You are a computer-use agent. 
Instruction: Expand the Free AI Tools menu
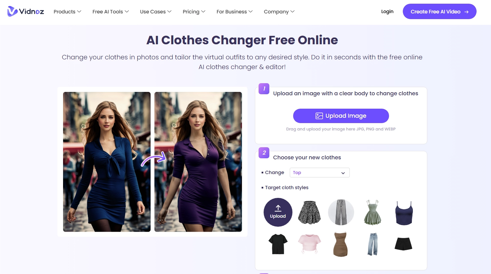[x=111, y=11]
